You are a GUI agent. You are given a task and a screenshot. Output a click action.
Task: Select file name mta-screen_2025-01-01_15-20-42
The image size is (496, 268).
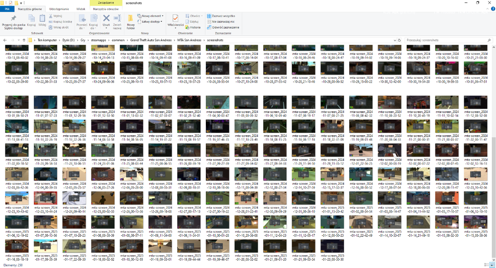(332, 210)
